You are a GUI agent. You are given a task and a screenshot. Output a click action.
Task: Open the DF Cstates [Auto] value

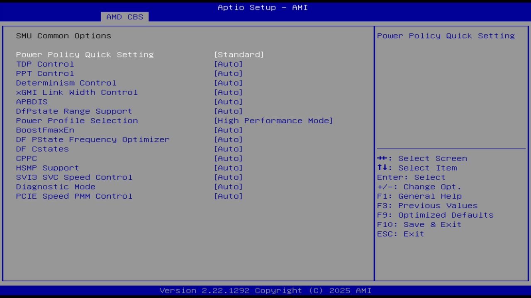[228, 149]
